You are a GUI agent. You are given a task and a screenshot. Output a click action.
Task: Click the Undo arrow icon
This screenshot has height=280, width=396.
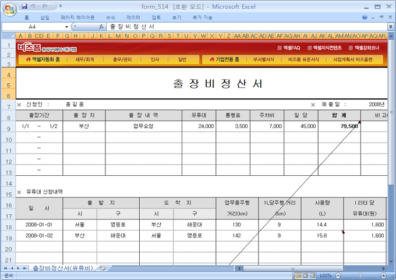tap(34, 6)
